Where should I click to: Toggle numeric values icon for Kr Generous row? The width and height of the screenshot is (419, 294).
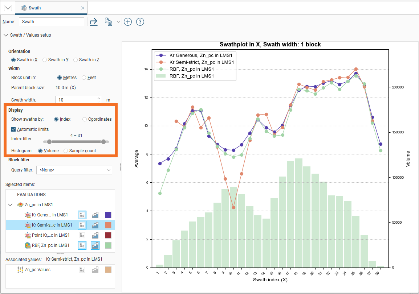coord(82,215)
